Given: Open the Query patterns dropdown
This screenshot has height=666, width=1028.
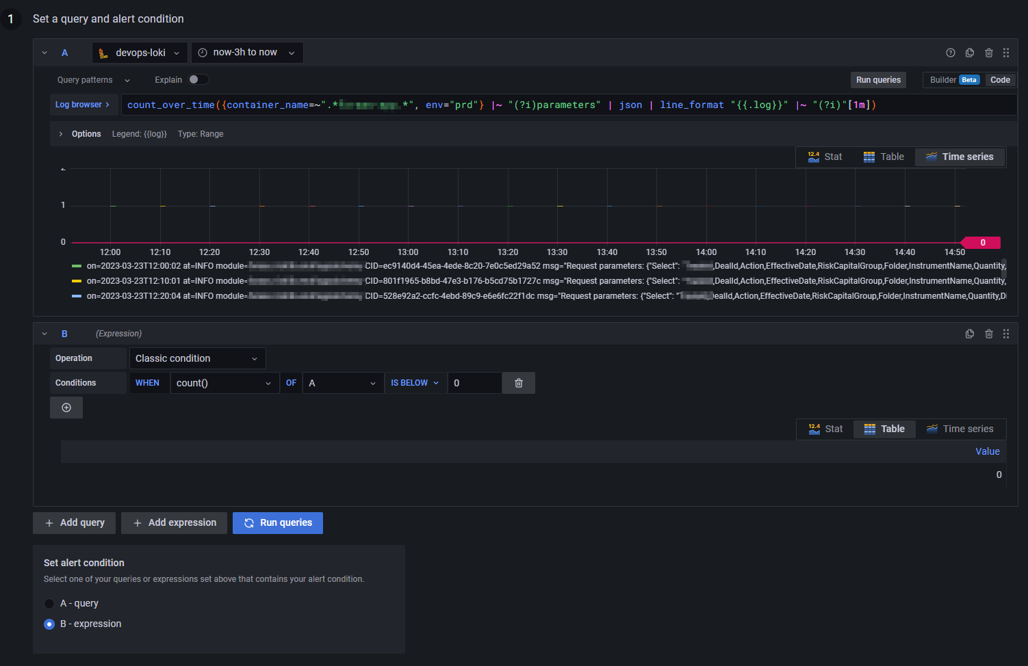Looking at the screenshot, I should [93, 80].
